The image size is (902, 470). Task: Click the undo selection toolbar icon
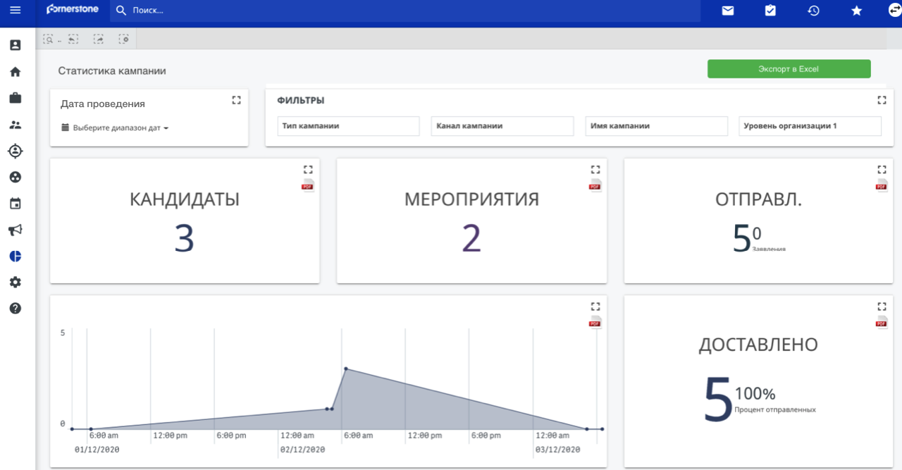pos(73,39)
